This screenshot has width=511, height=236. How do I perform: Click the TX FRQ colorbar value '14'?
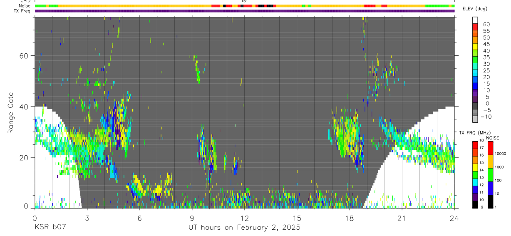click(x=481, y=171)
